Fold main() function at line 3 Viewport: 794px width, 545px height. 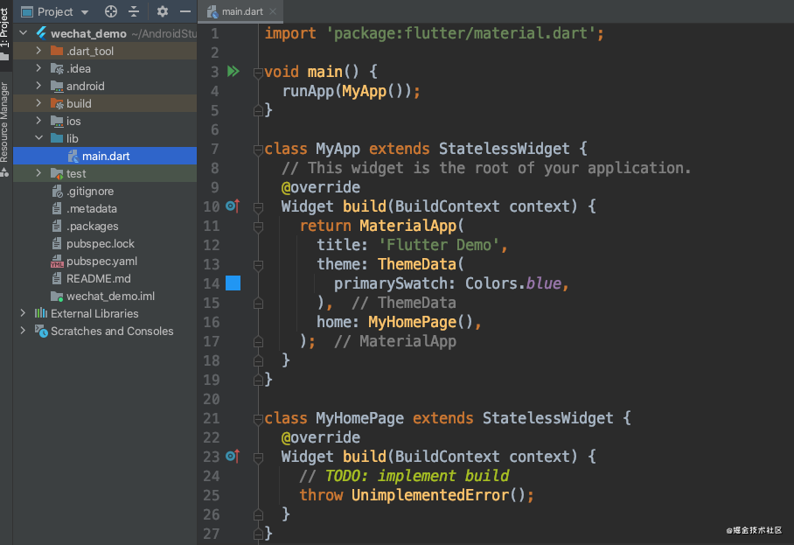point(258,73)
